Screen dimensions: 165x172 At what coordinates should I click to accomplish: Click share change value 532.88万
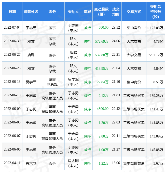point(102,55)
